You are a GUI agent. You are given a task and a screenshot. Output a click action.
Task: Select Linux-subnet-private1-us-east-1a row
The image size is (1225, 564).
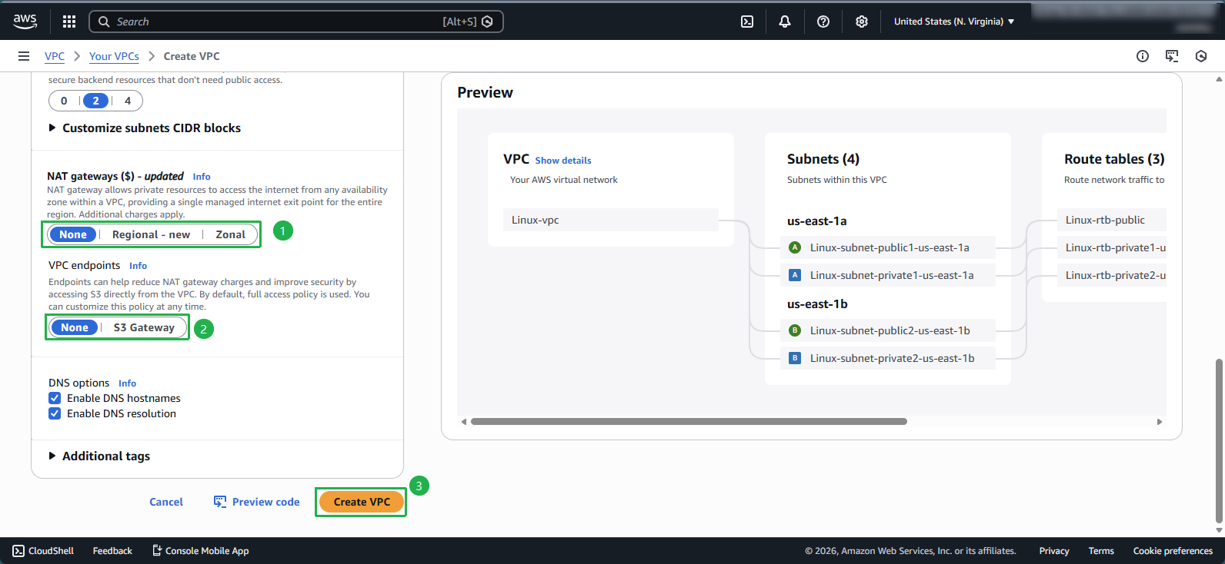[888, 275]
